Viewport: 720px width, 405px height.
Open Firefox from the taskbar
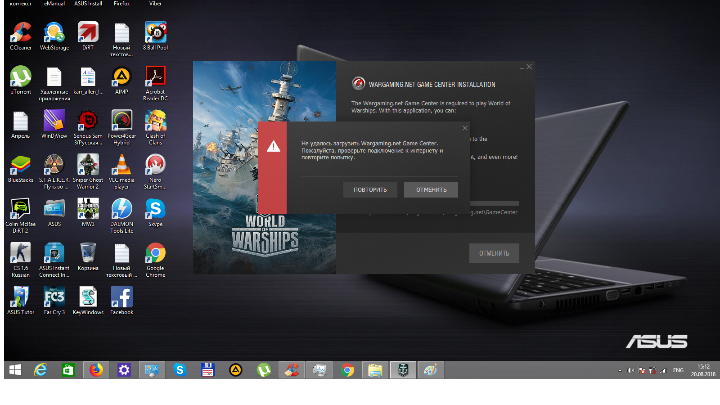click(x=96, y=370)
